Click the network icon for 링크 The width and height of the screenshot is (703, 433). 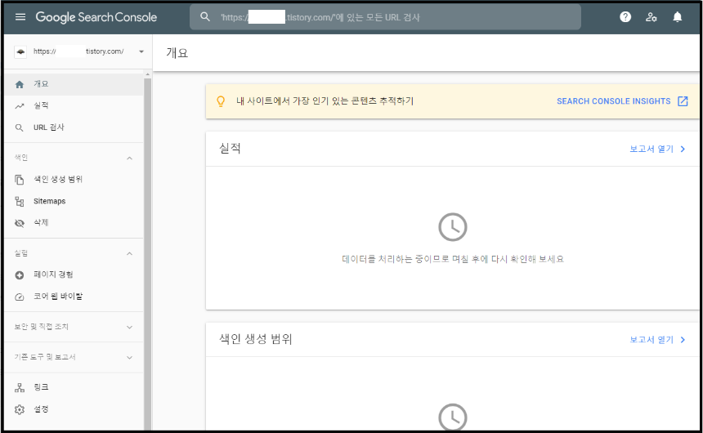(x=20, y=388)
